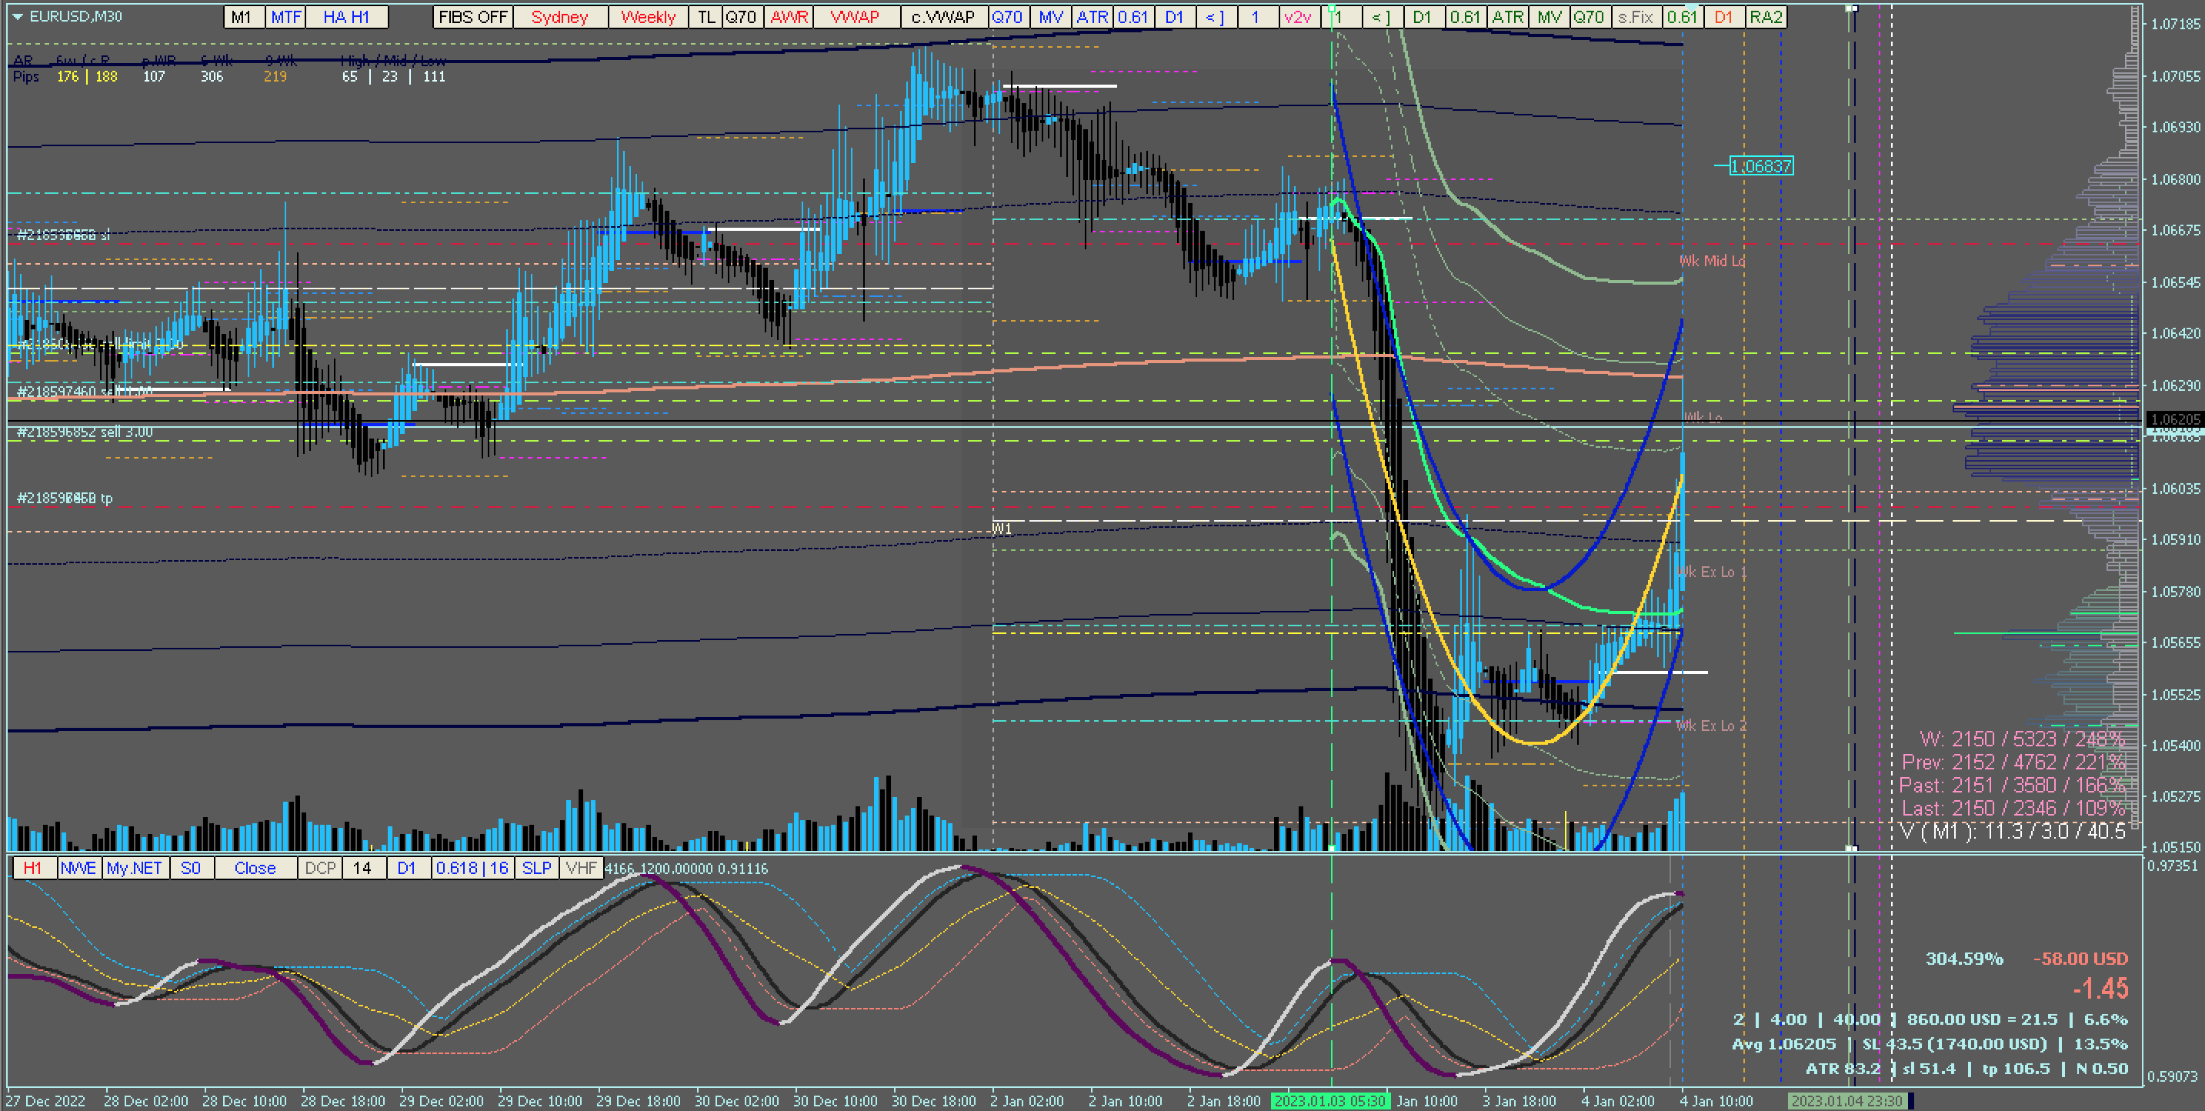Click the pink v2v button
Image resolution: width=2205 pixels, height=1111 pixels.
1298,17
